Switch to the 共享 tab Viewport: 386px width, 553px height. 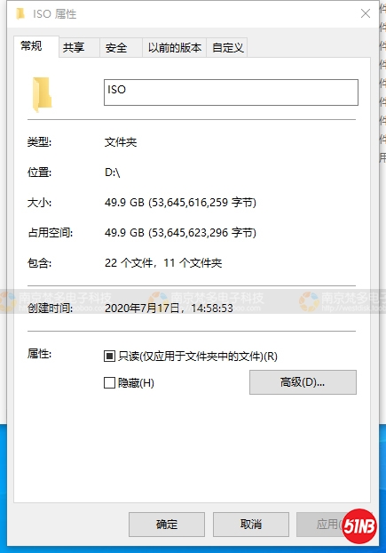click(79, 48)
